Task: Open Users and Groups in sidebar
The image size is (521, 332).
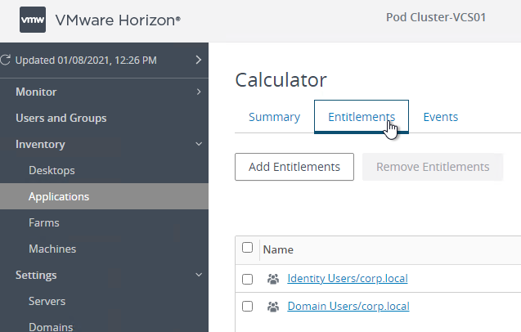Action: (61, 118)
